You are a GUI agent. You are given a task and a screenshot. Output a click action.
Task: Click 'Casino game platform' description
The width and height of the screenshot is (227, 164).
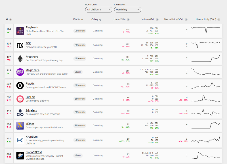[37, 101]
